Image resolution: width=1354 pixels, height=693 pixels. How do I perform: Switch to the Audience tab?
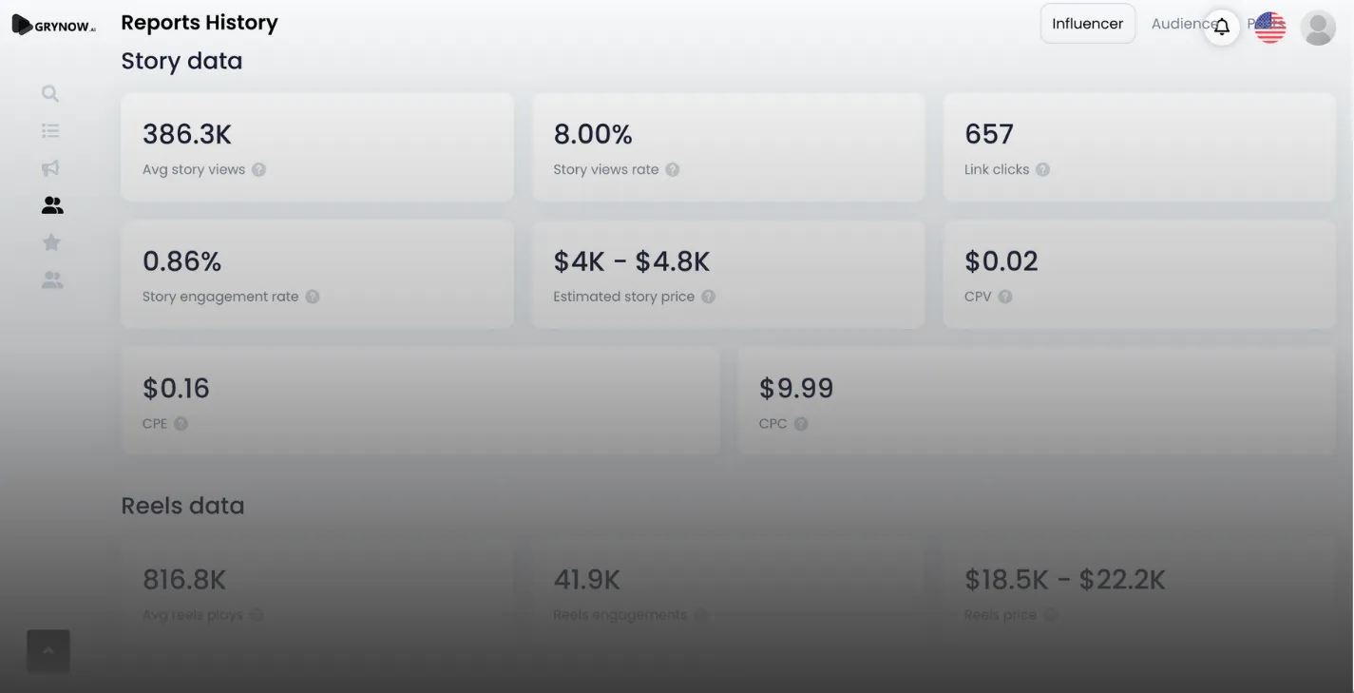click(1178, 24)
